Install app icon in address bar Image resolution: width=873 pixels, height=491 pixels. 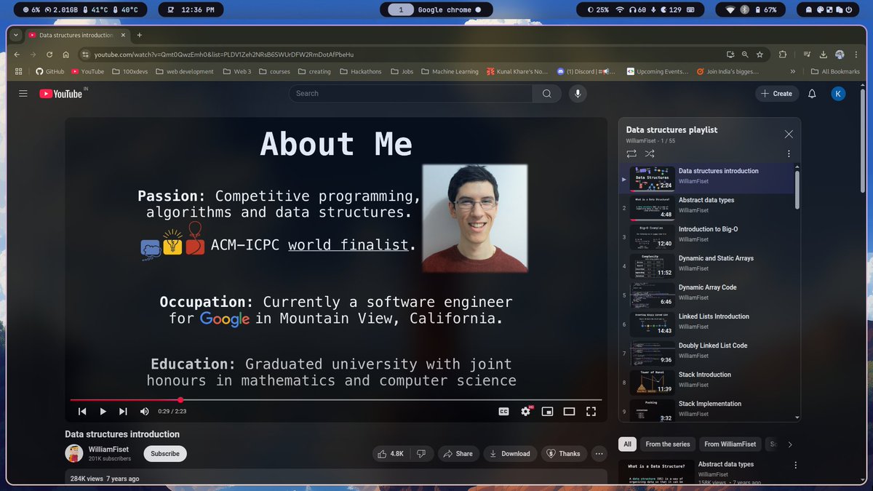[x=730, y=55]
